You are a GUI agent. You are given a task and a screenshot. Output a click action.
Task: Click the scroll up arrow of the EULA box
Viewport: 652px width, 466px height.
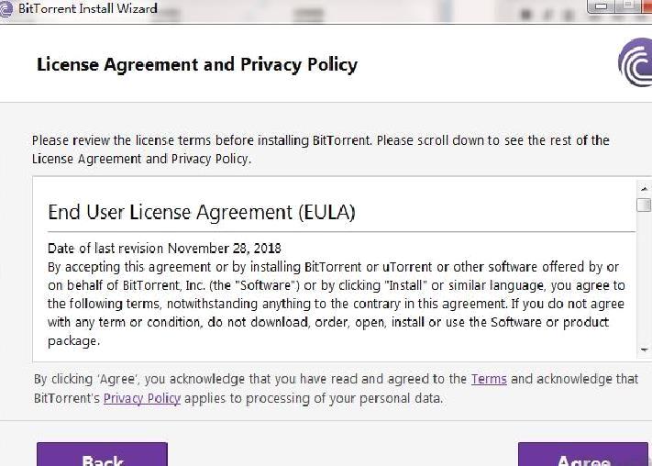644,188
